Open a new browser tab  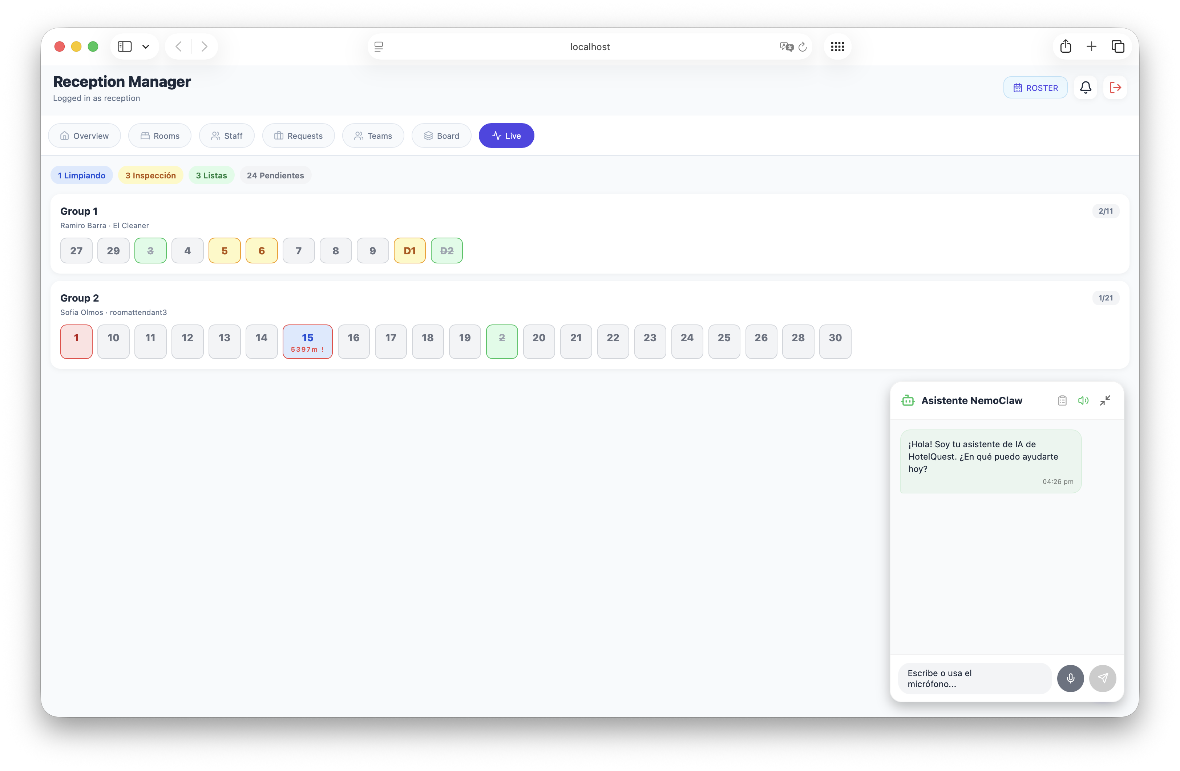(x=1091, y=47)
